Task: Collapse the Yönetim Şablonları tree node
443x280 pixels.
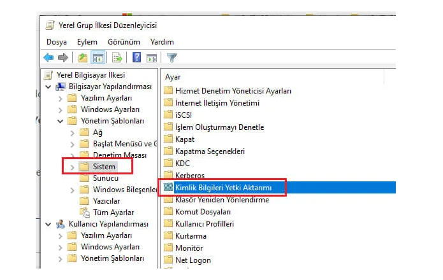Action: tap(60, 122)
